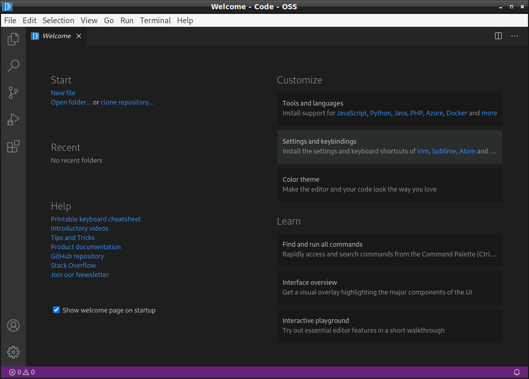Image resolution: width=529 pixels, height=379 pixels.
Task: Install Azure tools support link
Action: click(434, 113)
